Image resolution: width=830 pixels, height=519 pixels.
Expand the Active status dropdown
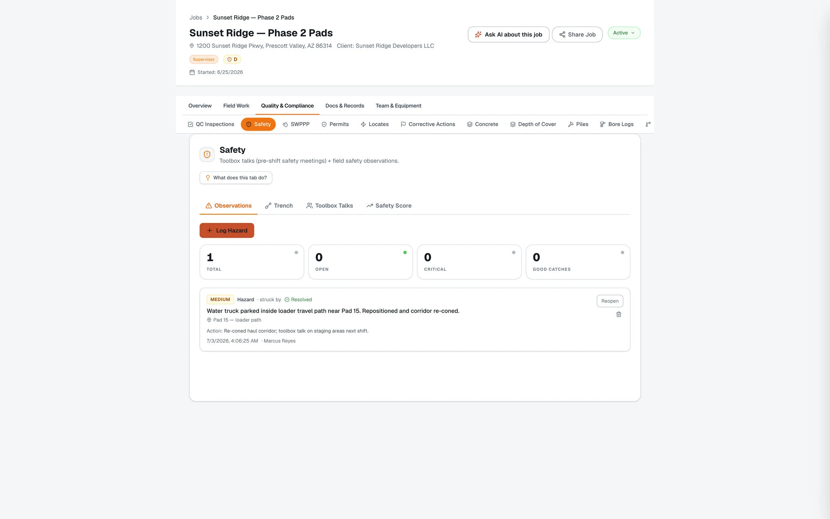pyautogui.click(x=624, y=33)
